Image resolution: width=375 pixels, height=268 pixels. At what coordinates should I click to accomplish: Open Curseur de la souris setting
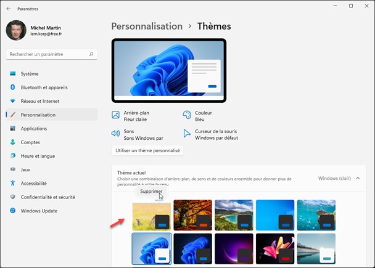(210, 134)
